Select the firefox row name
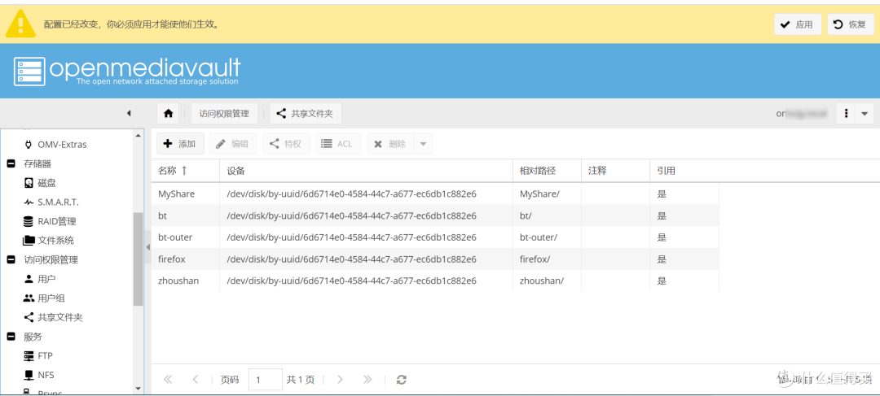880x396 pixels. point(172,259)
